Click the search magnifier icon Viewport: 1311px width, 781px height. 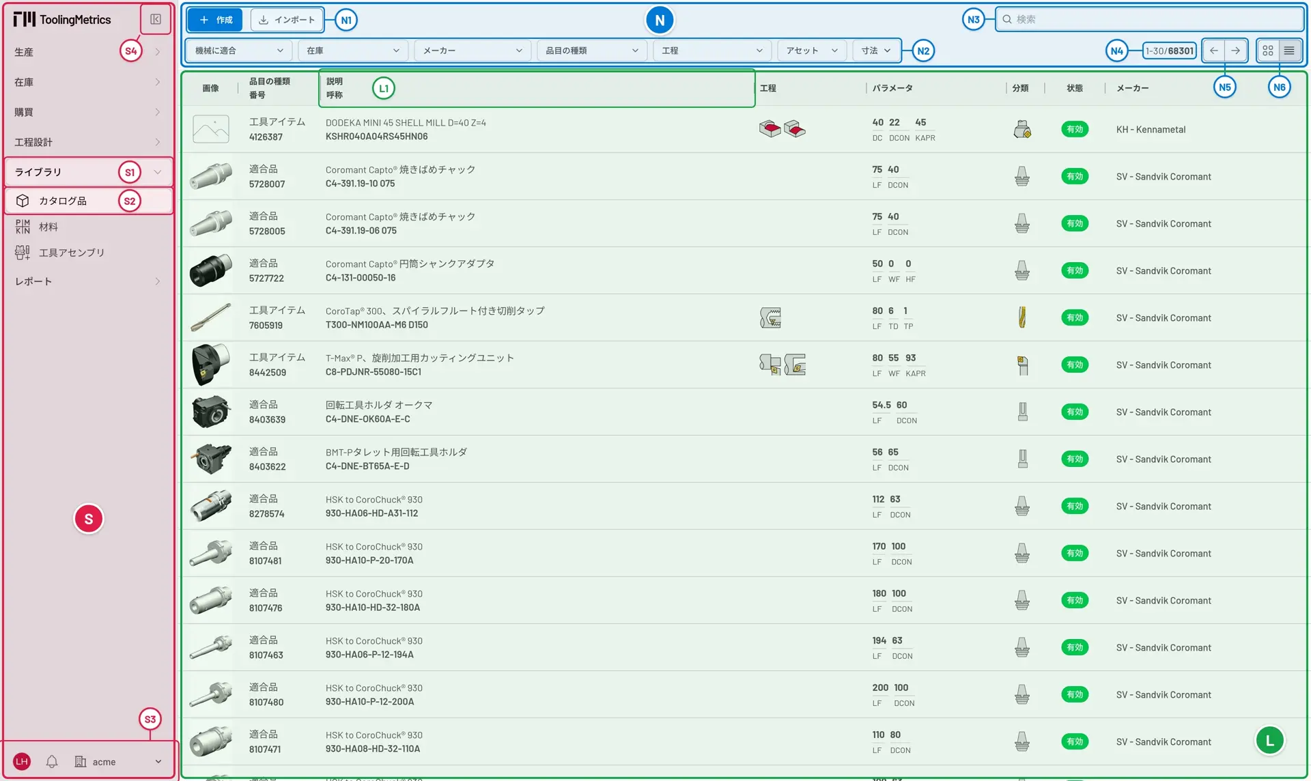(x=1007, y=19)
